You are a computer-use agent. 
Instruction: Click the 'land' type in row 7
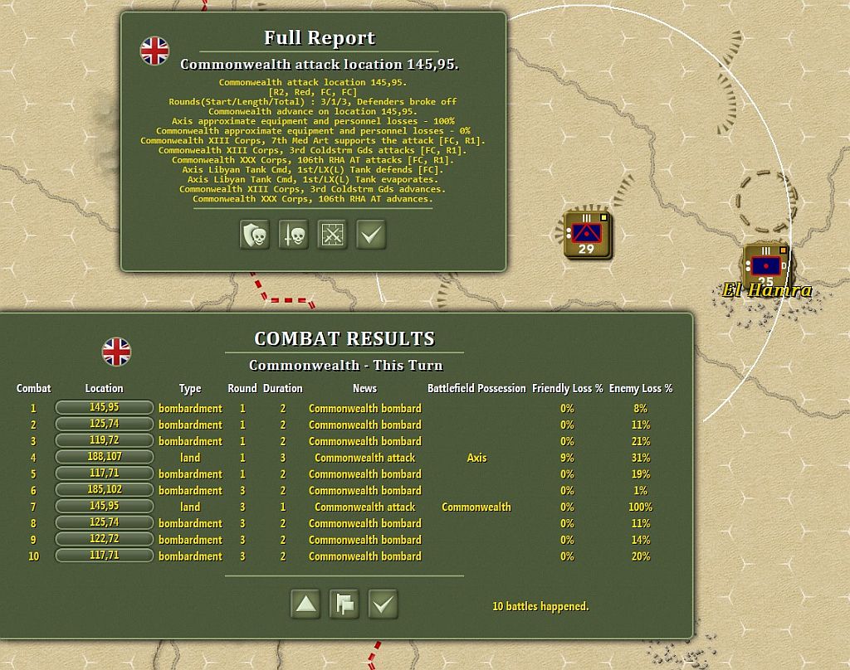190,507
